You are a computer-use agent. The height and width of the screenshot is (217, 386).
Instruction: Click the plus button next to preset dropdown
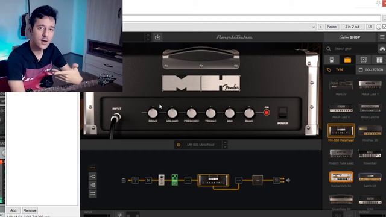(320, 27)
